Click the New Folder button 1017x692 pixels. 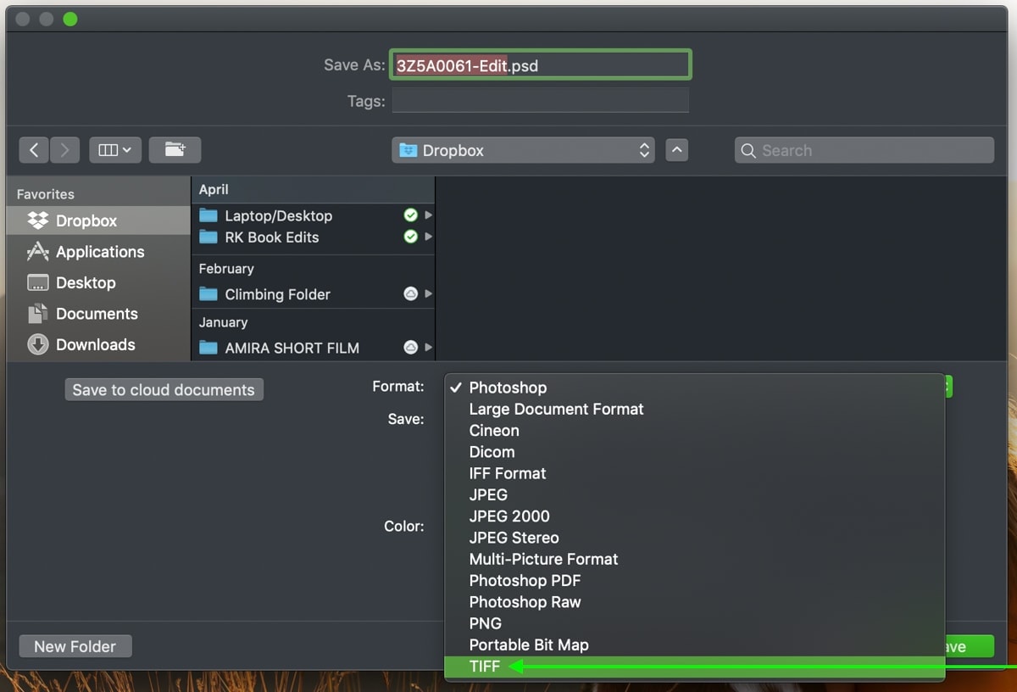point(75,645)
